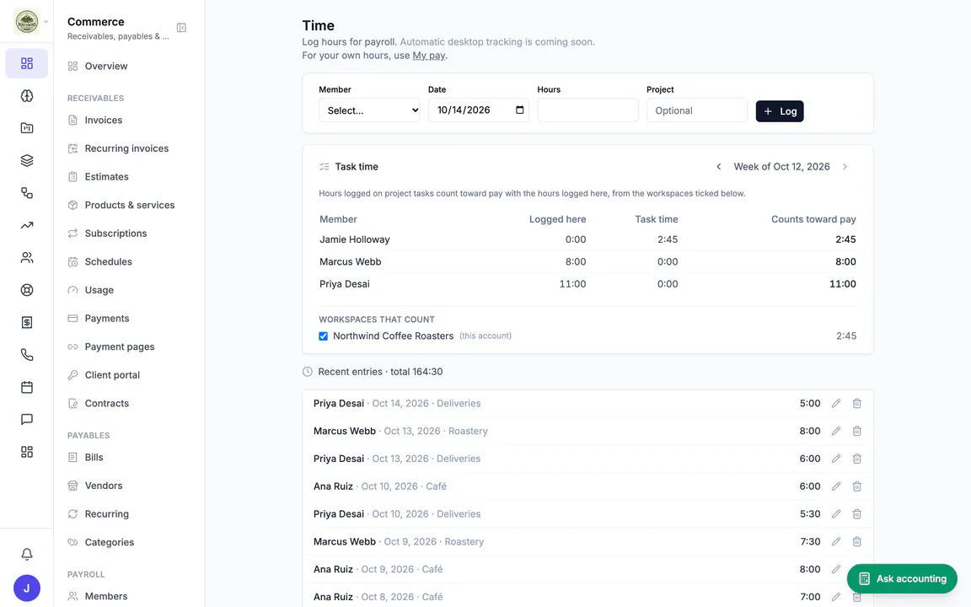971x607 pixels.
Task: Open Estimates in sidebar
Action: (106, 176)
